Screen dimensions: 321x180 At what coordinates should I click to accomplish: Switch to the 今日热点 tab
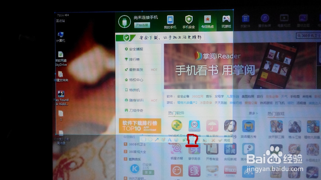coord(207,22)
